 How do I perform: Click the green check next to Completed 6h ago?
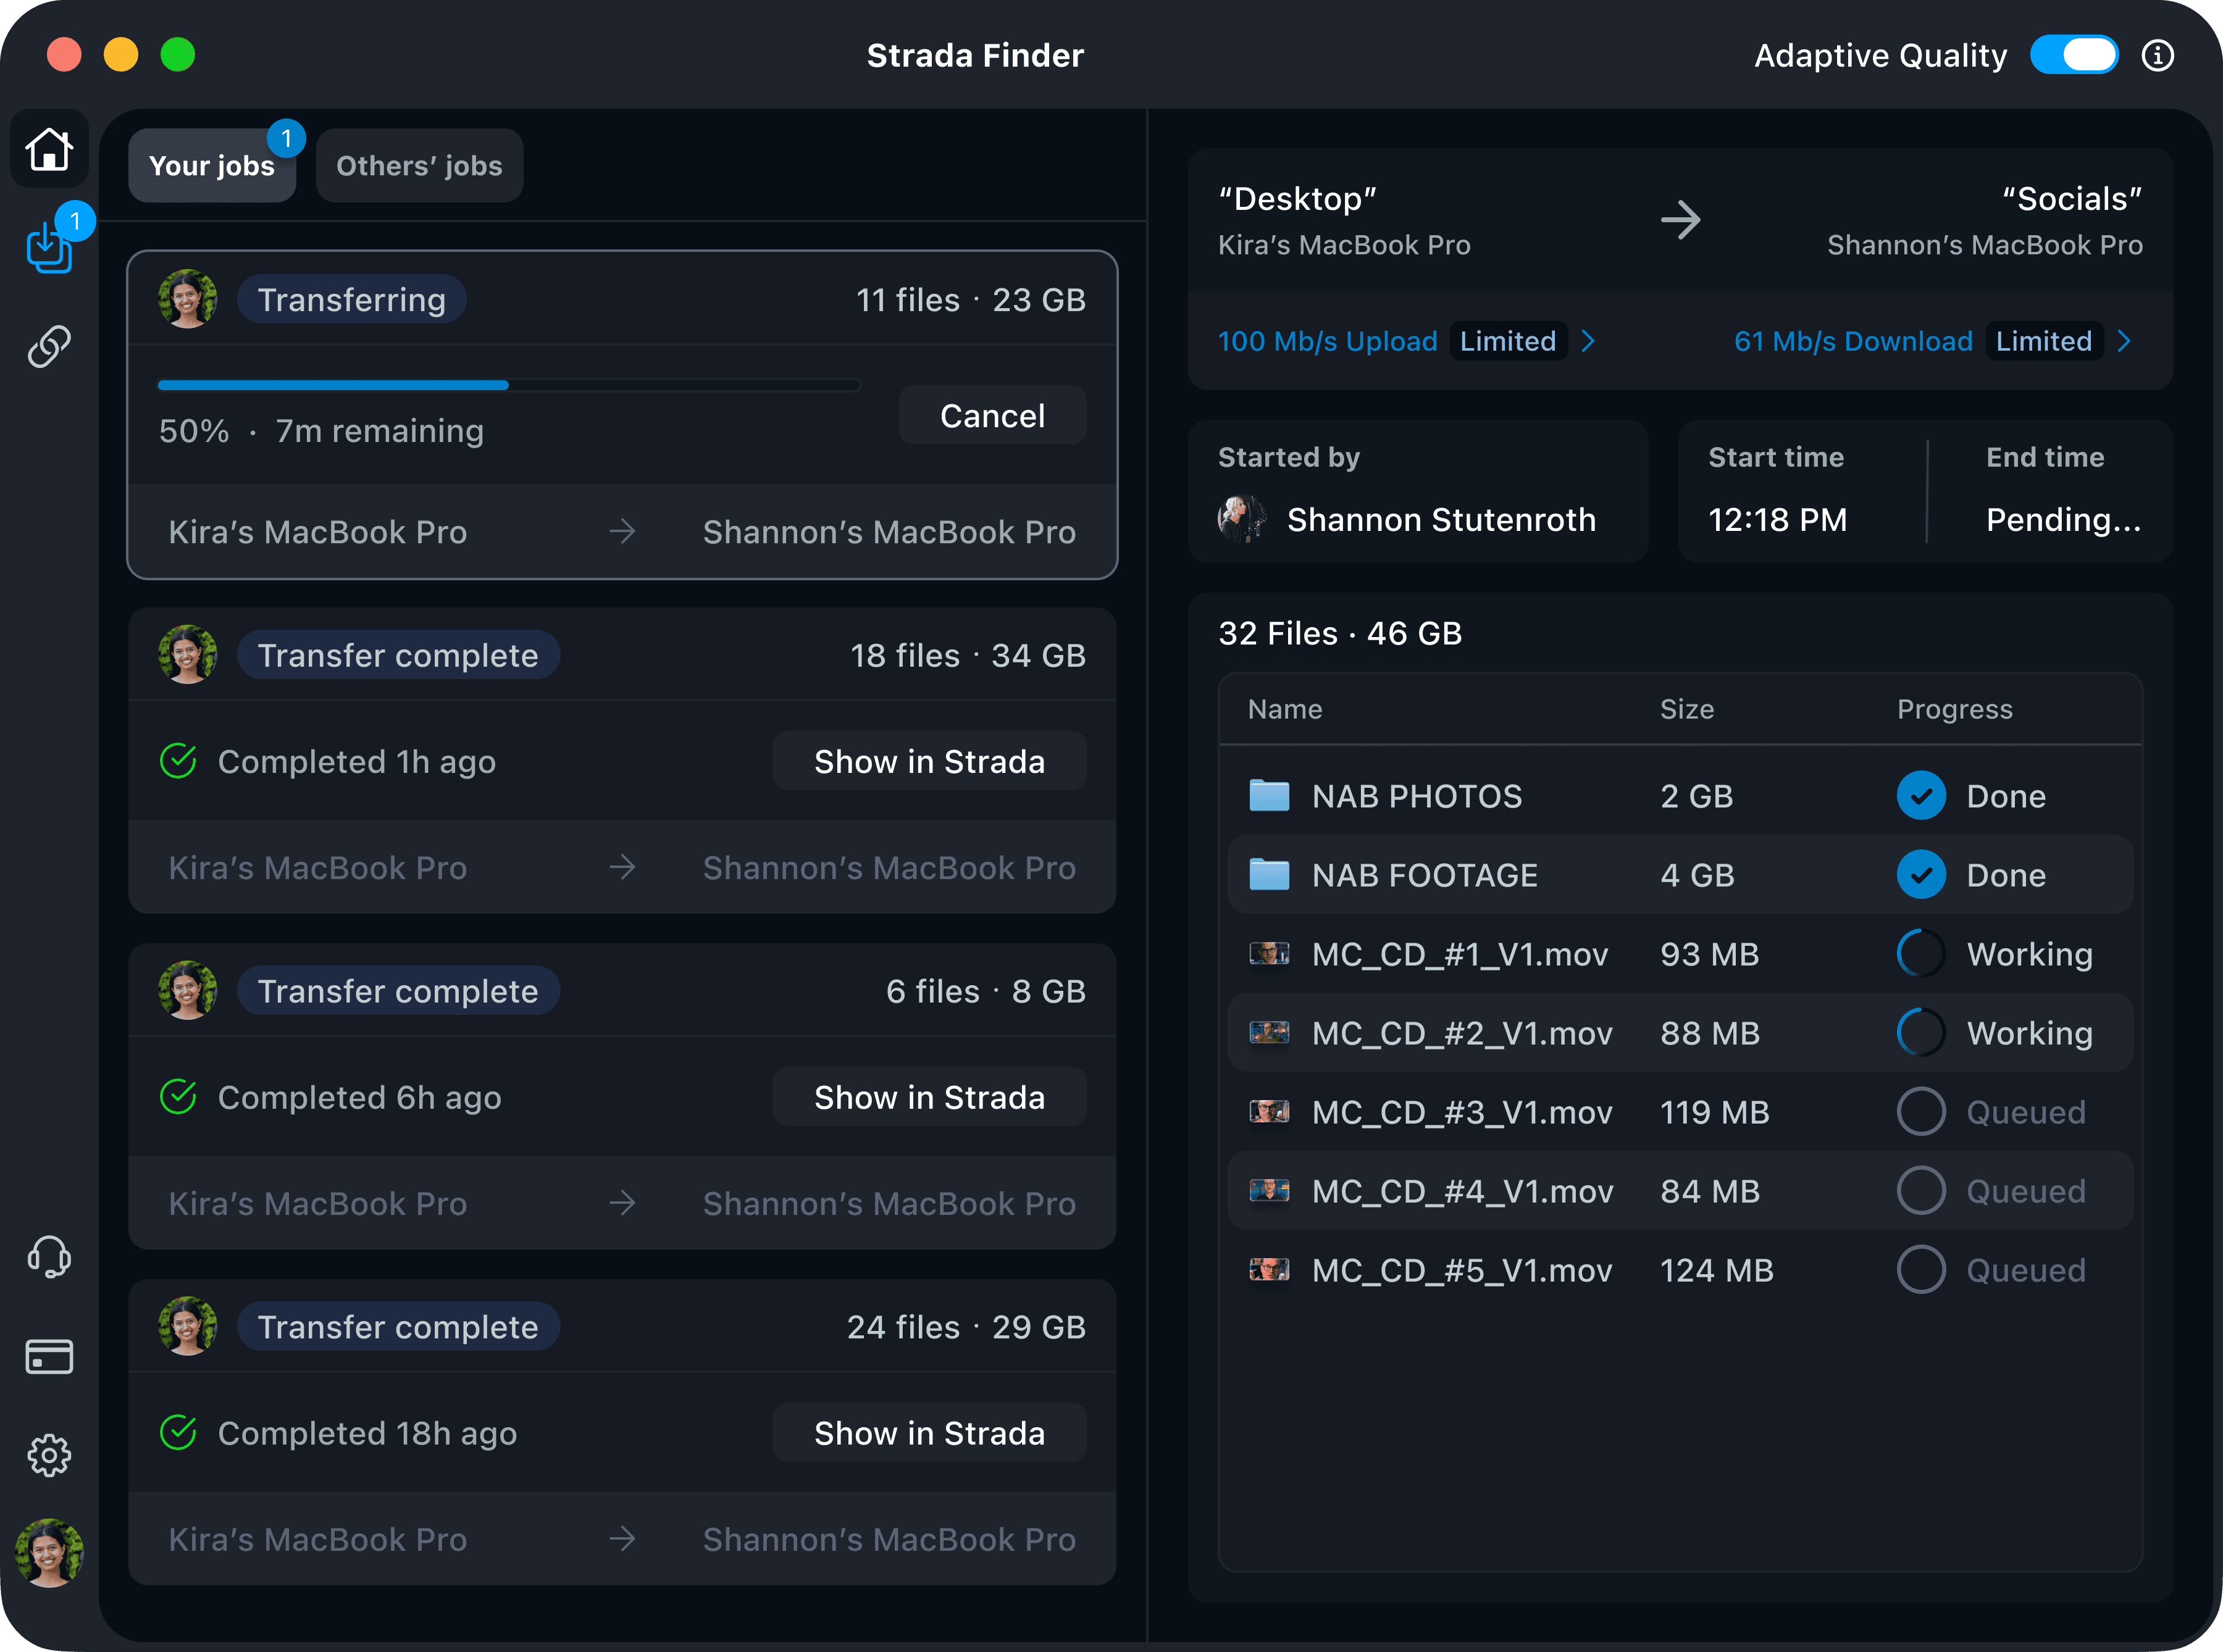(x=178, y=1097)
